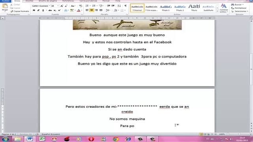
Task: Select the Normal style
Action: [137, 8]
